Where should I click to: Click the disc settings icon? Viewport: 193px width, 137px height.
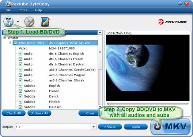29,22
